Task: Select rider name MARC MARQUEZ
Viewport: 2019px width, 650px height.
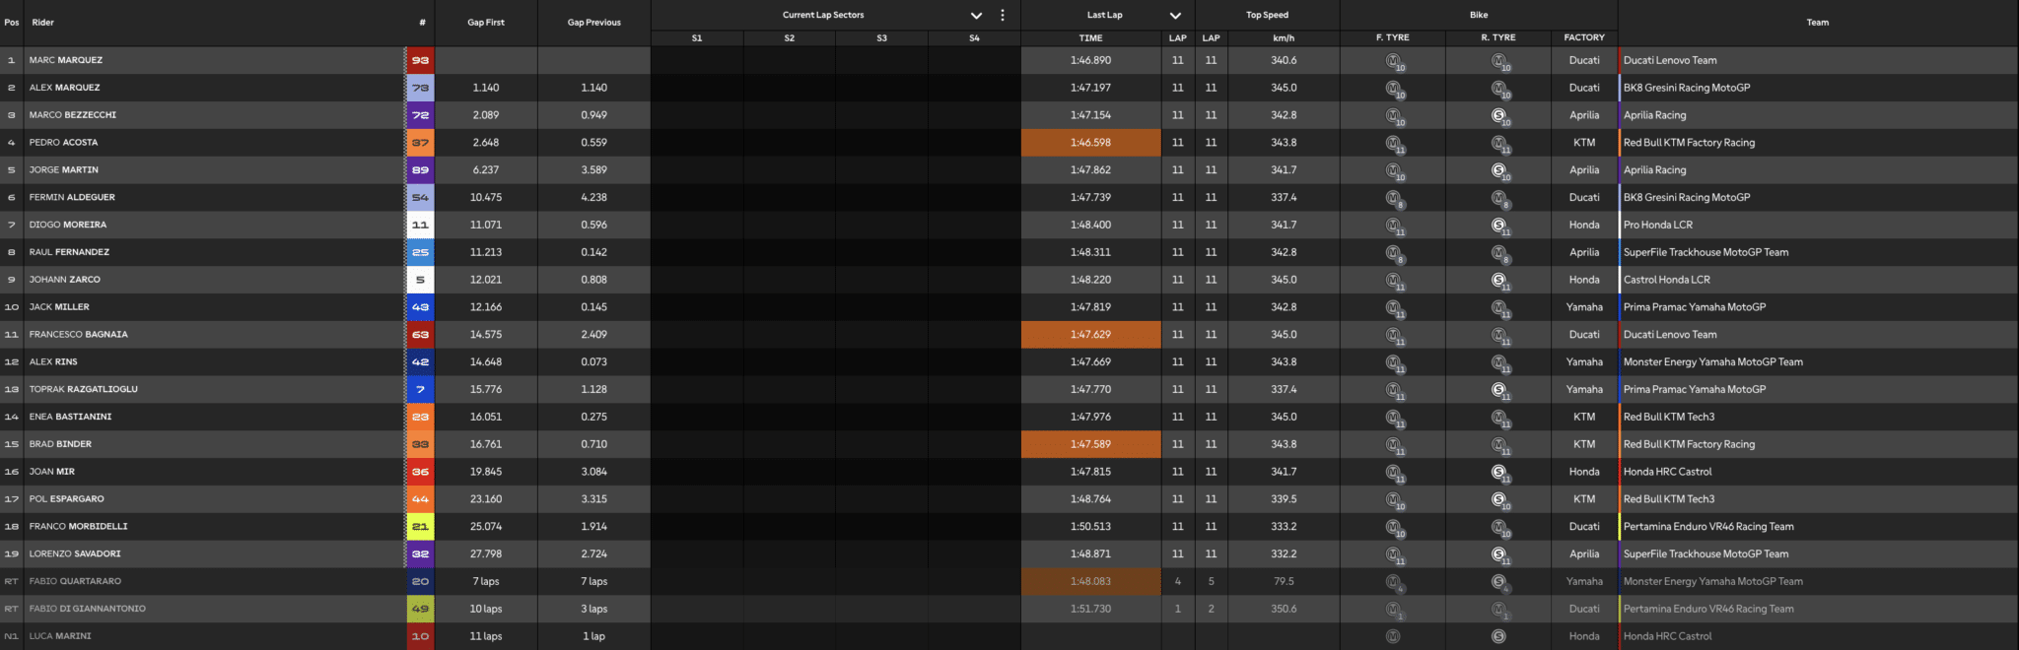Action: [66, 60]
